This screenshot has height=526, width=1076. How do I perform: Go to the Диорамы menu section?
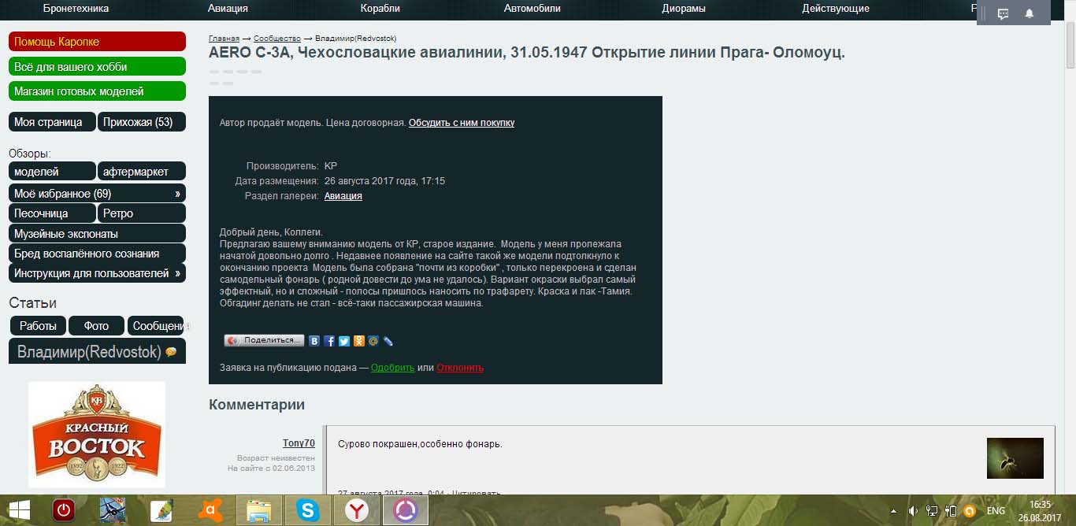pos(683,9)
